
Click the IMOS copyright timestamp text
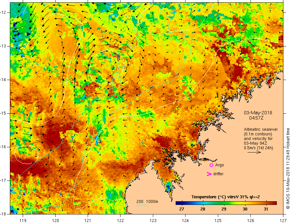[288, 168]
